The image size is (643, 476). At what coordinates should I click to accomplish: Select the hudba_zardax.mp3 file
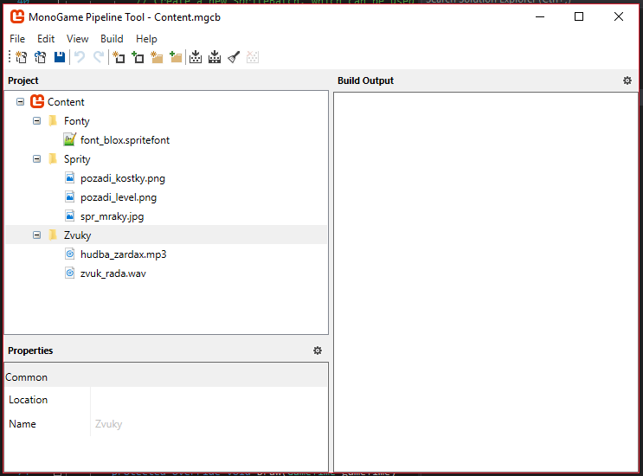point(123,254)
